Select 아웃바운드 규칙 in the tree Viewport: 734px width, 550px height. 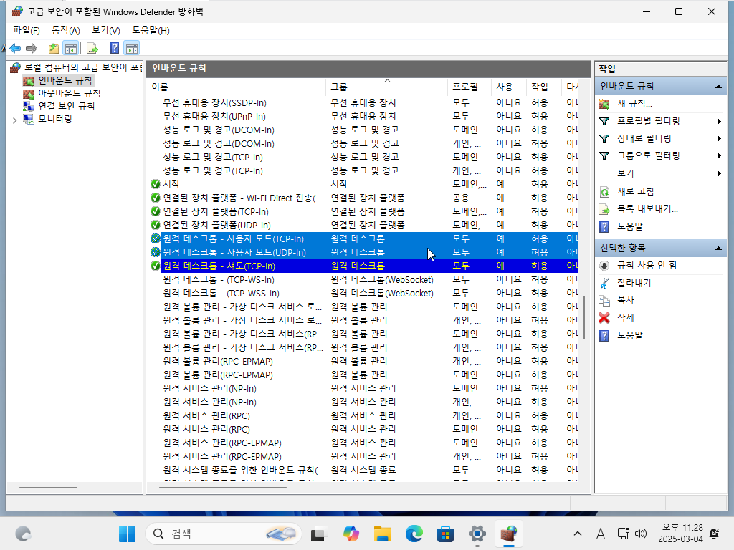click(x=70, y=93)
